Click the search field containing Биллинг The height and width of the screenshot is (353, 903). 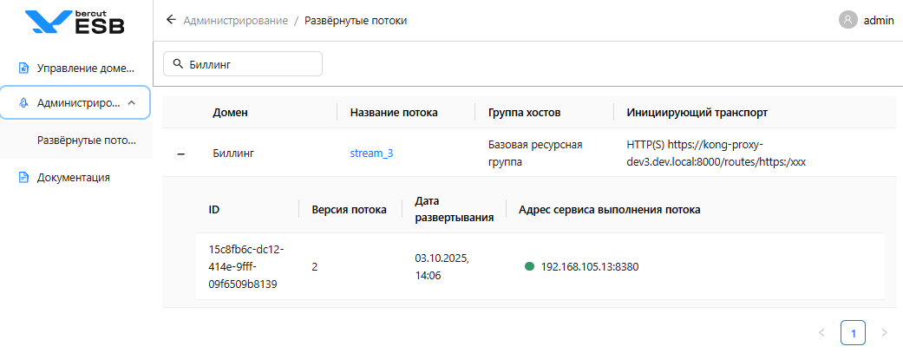click(x=252, y=63)
